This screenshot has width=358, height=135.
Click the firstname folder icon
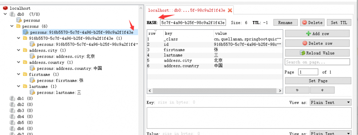point(25,74)
